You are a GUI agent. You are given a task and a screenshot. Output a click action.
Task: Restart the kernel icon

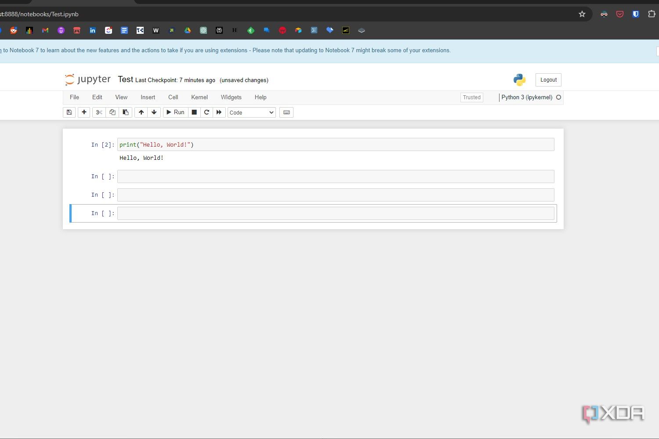click(206, 112)
